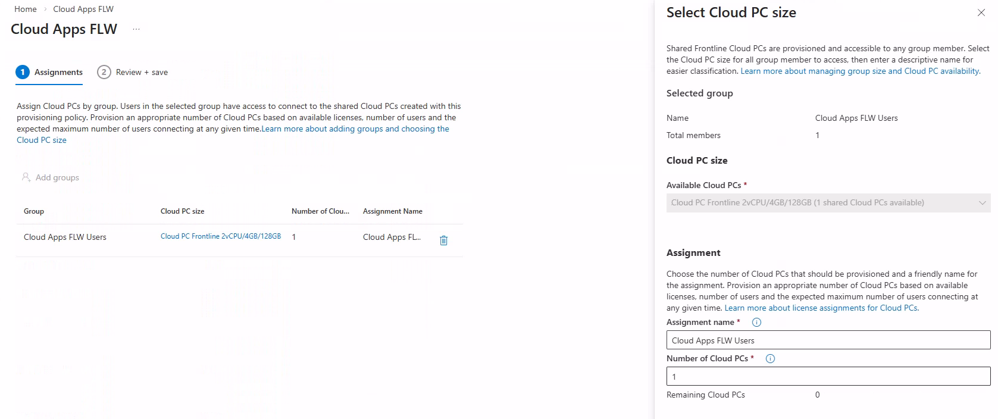This screenshot has width=998, height=419.
Task: Switch to the Review + save tab
Action: [x=142, y=73]
